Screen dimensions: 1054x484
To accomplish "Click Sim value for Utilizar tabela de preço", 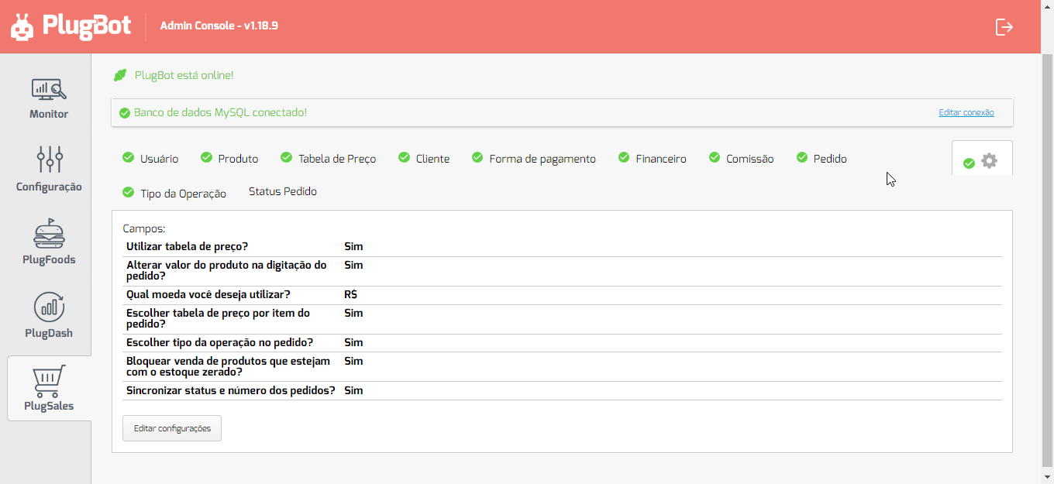I will 353,247.
